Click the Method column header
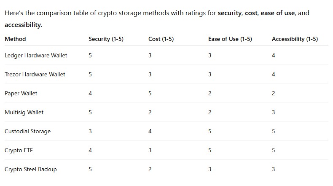 click(x=15, y=39)
